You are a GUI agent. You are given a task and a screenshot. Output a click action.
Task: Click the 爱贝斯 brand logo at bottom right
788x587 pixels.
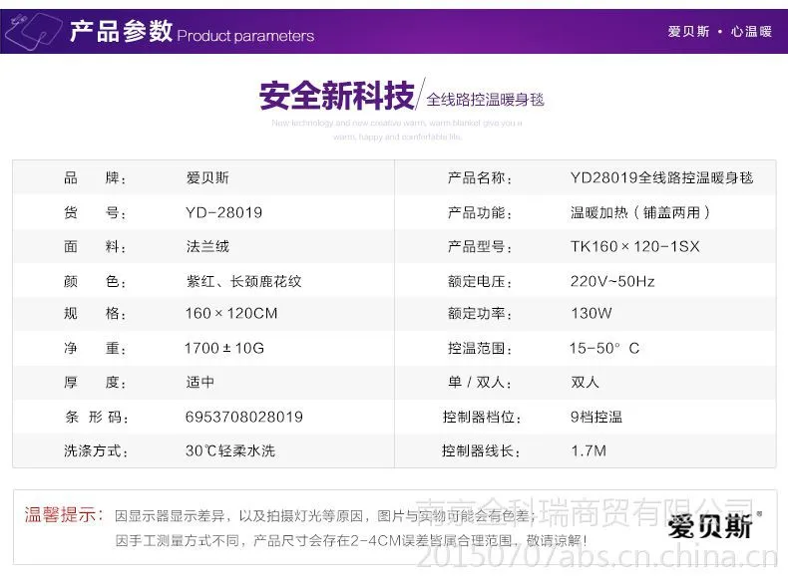714,526
